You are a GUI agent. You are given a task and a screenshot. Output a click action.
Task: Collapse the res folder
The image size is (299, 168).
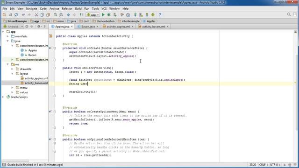pos(7,64)
